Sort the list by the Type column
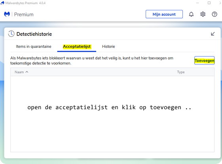 click(x=181, y=72)
